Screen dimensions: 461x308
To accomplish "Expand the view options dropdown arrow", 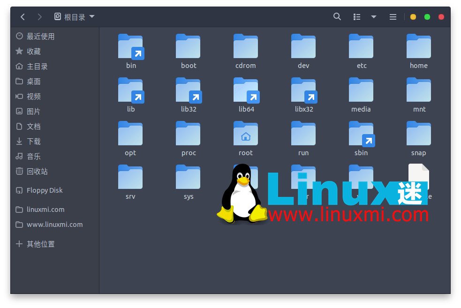I will (x=373, y=17).
